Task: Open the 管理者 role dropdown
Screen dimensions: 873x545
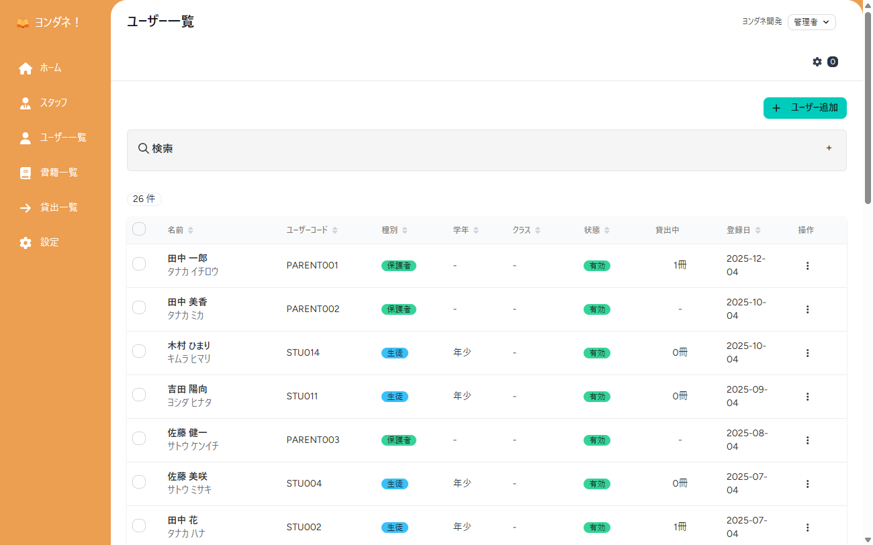Action: click(811, 22)
